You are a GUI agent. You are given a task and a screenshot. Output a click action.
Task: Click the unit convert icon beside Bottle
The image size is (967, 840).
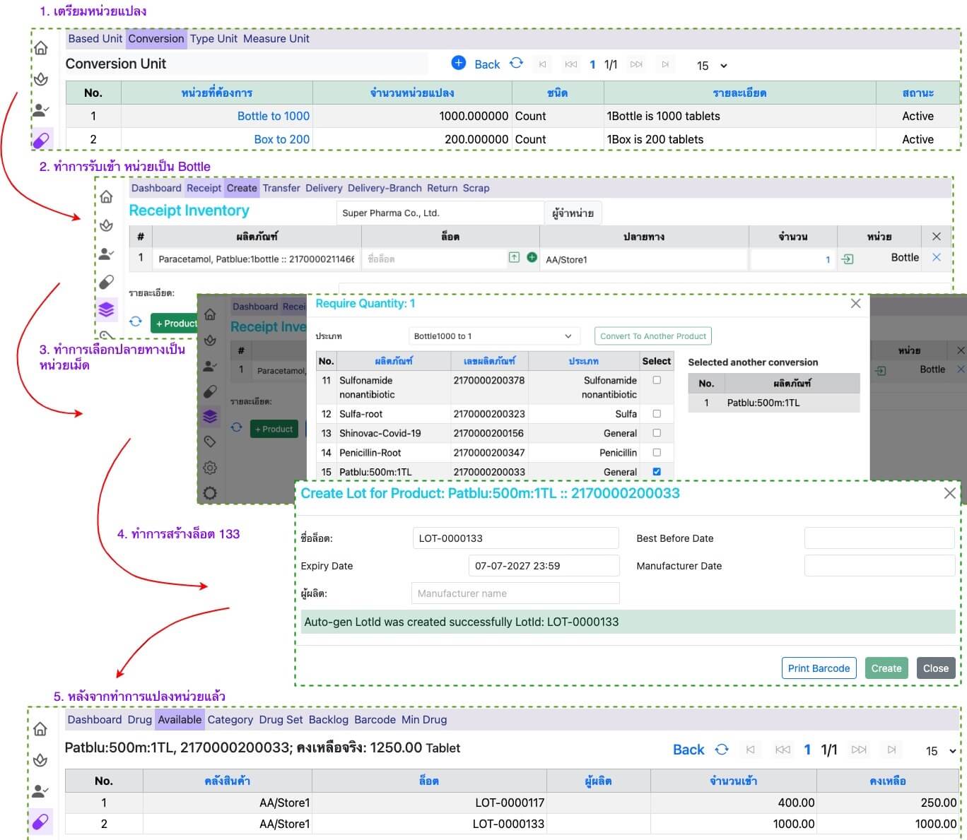(847, 259)
